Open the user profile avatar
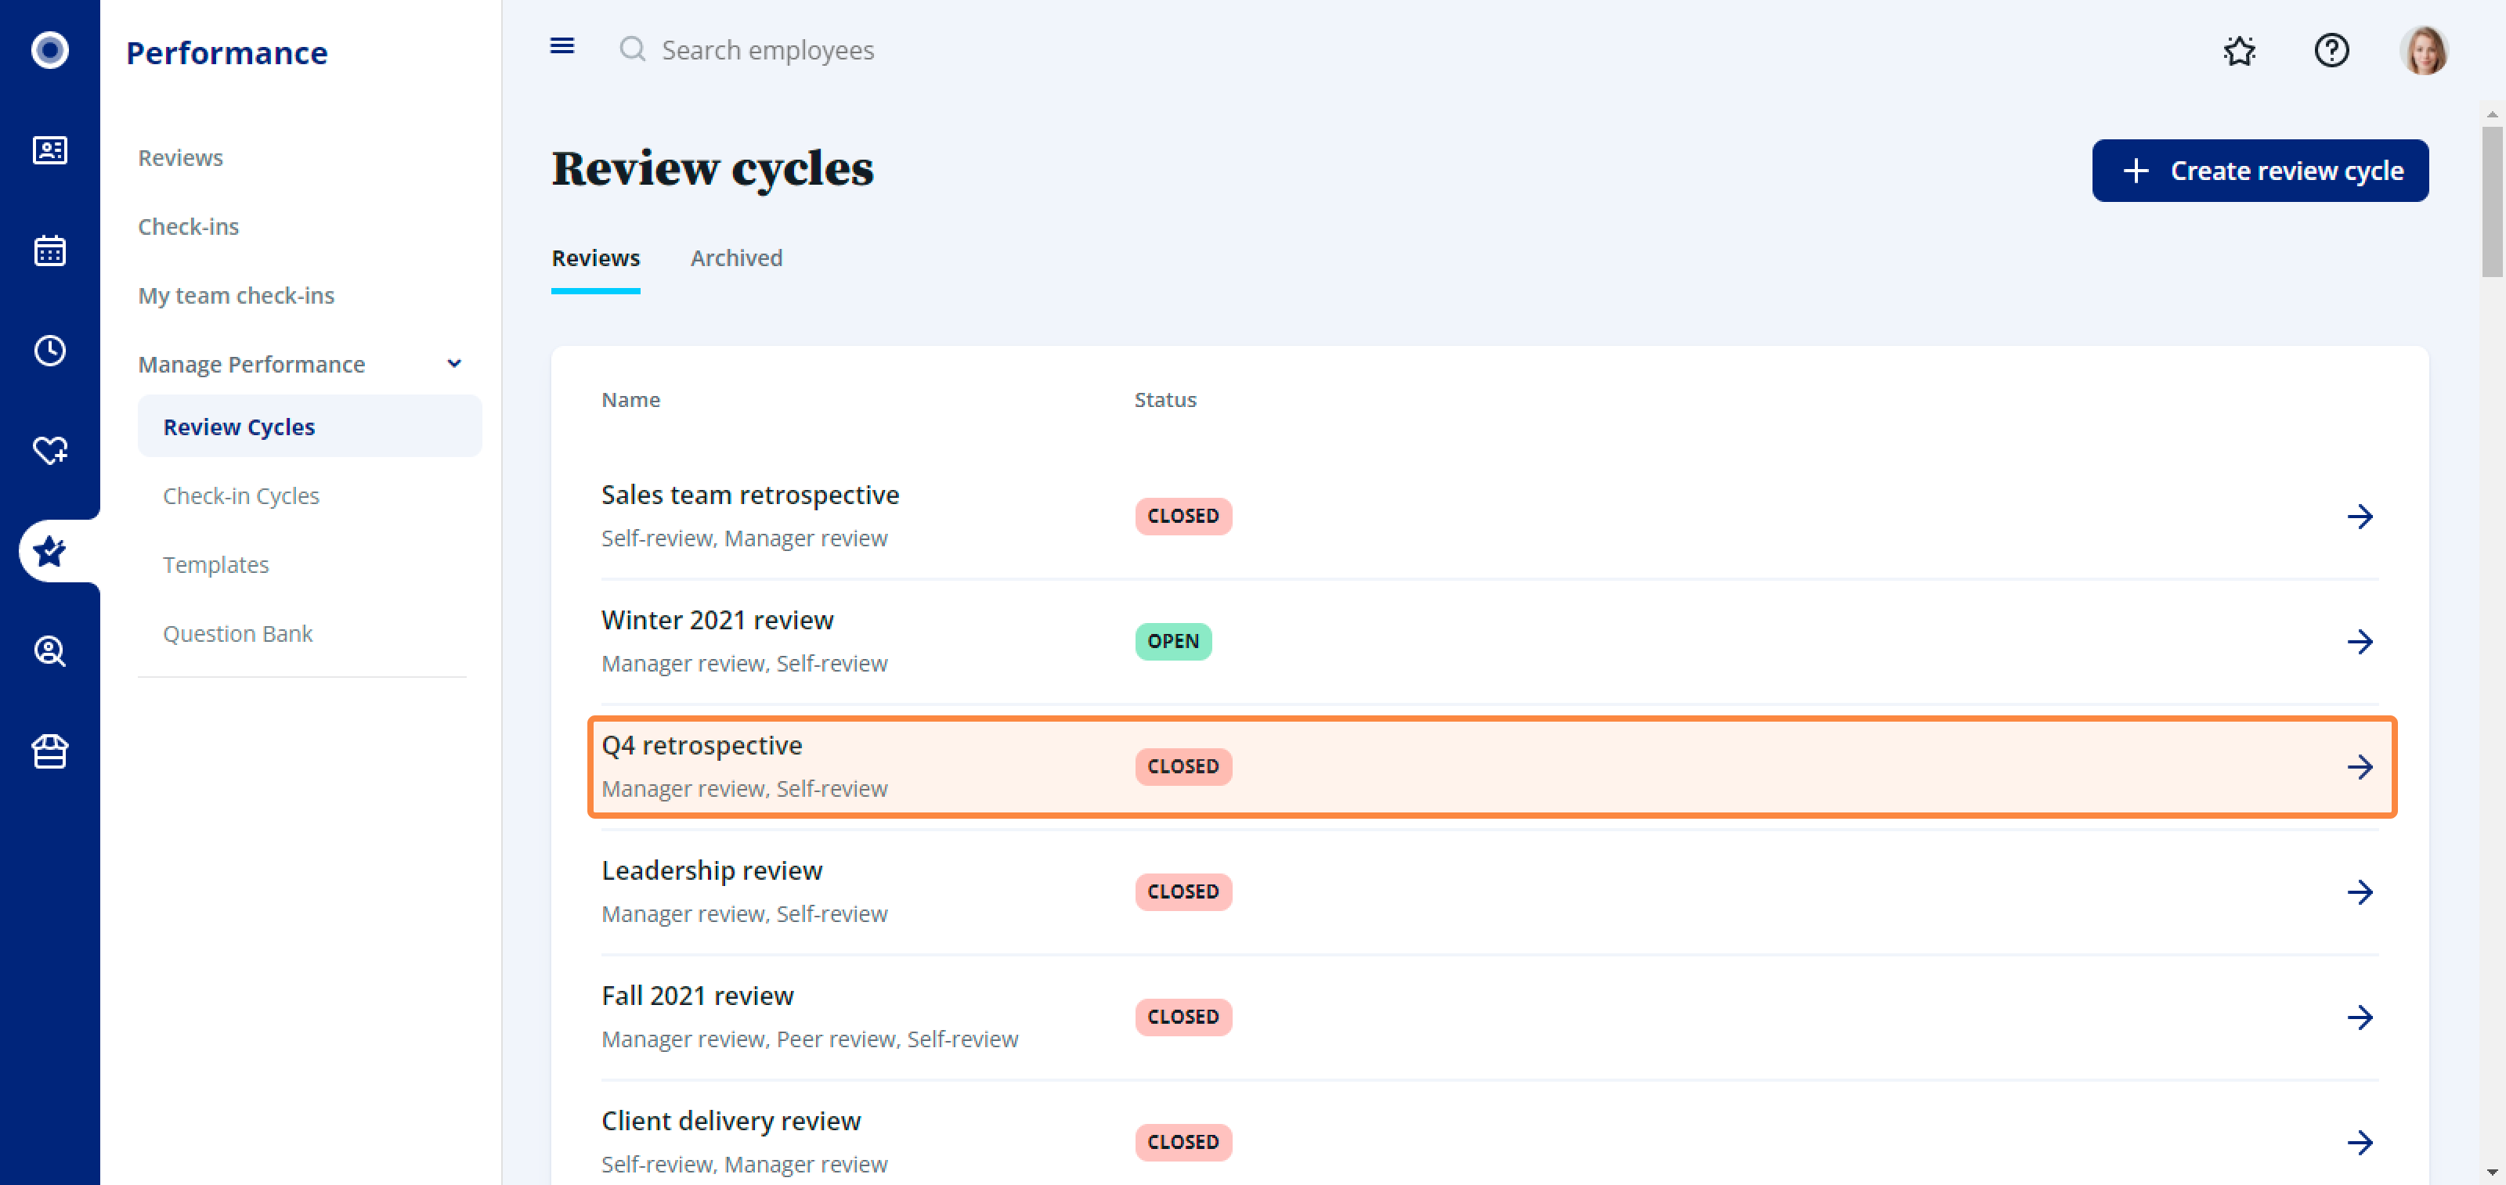 2423,49
